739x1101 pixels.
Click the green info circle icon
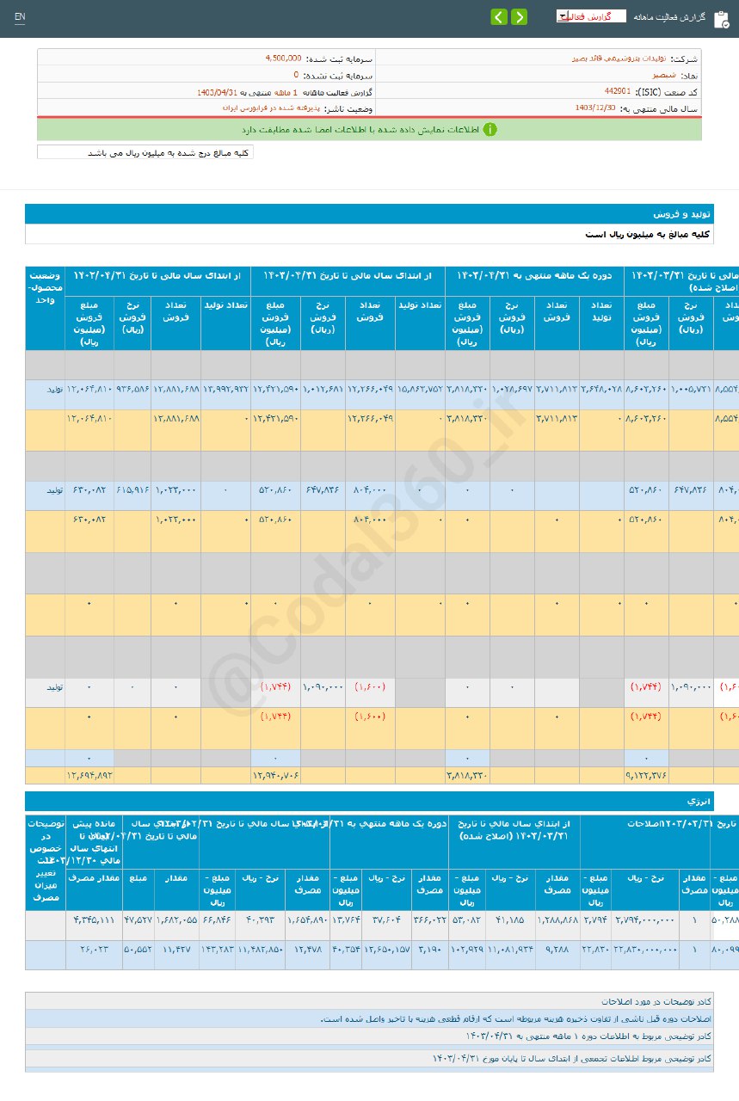coord(490,130)
